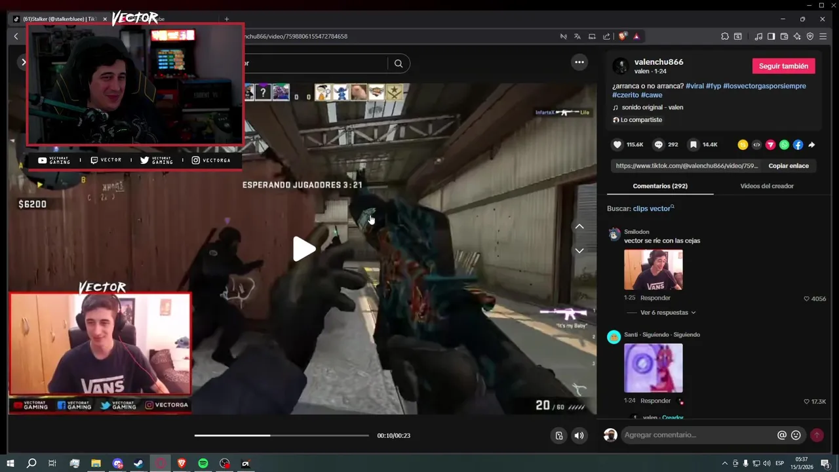Open Windows Start menu

[x=10, y=463]
